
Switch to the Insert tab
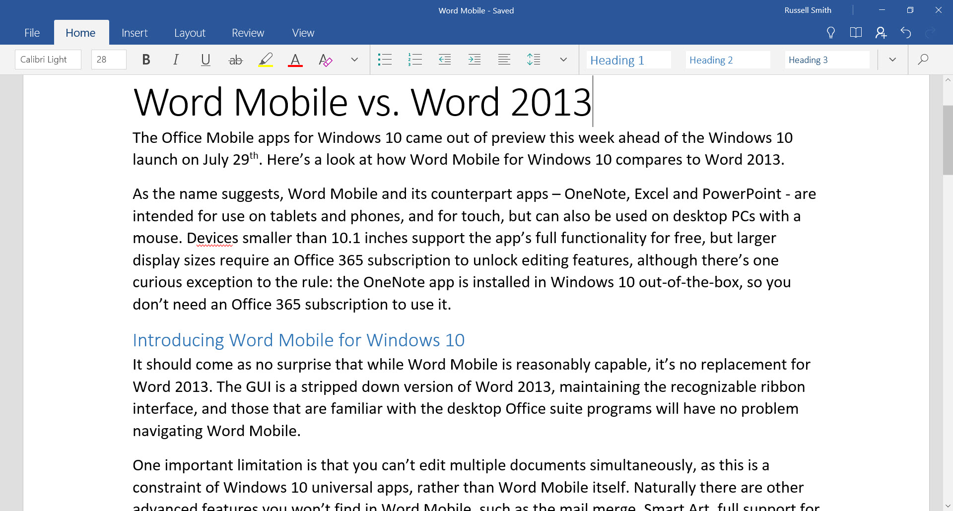click(x=135, y=33)
